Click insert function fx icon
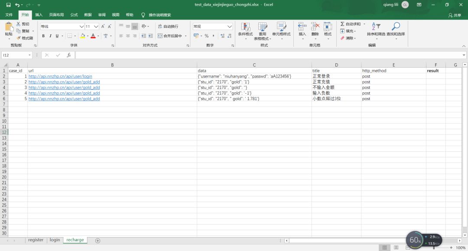This screenshot has width=468, height=251. coord(68,55)
